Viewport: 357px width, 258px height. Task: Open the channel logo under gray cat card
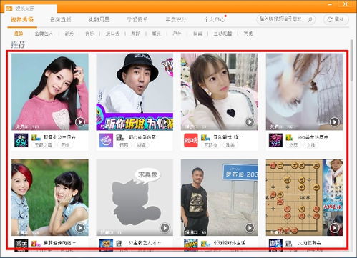pyautogui.click(x=106, y=244)
